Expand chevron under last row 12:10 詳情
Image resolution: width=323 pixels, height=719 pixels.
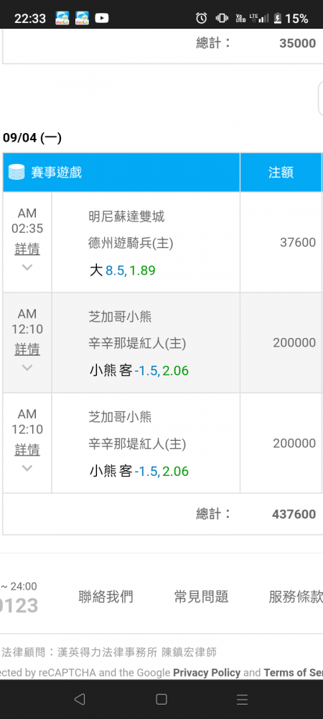pyautogui.click(x=27, y=468)
